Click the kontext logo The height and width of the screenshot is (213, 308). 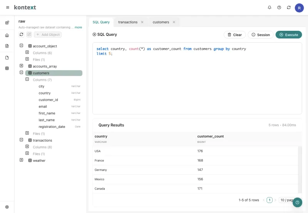pyautogui.click(x=25, y=7)
